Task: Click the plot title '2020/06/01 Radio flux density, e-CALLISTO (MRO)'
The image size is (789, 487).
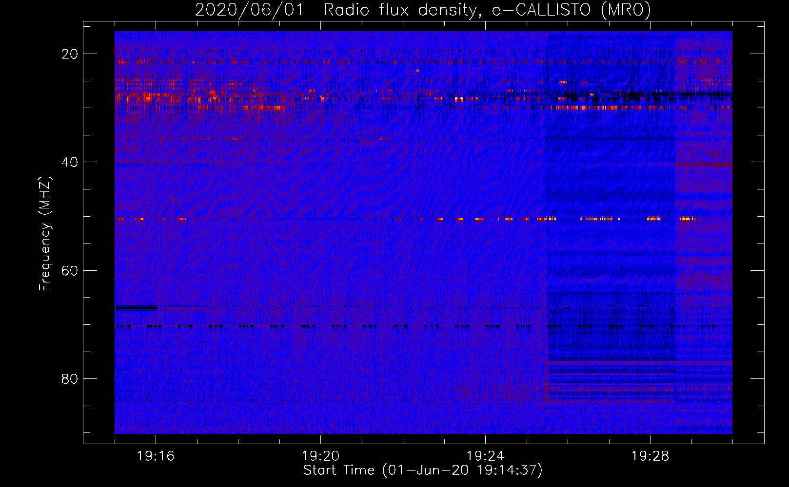Action: (x=423, y=10)
